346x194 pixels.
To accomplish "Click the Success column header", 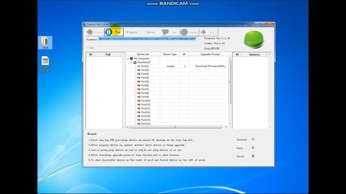I will [254, 54].
